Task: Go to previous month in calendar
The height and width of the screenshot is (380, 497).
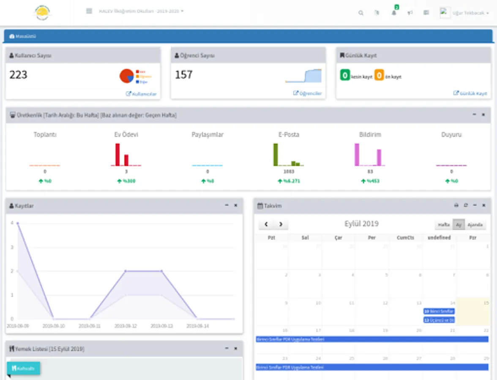Action: (x=266, y=224)
